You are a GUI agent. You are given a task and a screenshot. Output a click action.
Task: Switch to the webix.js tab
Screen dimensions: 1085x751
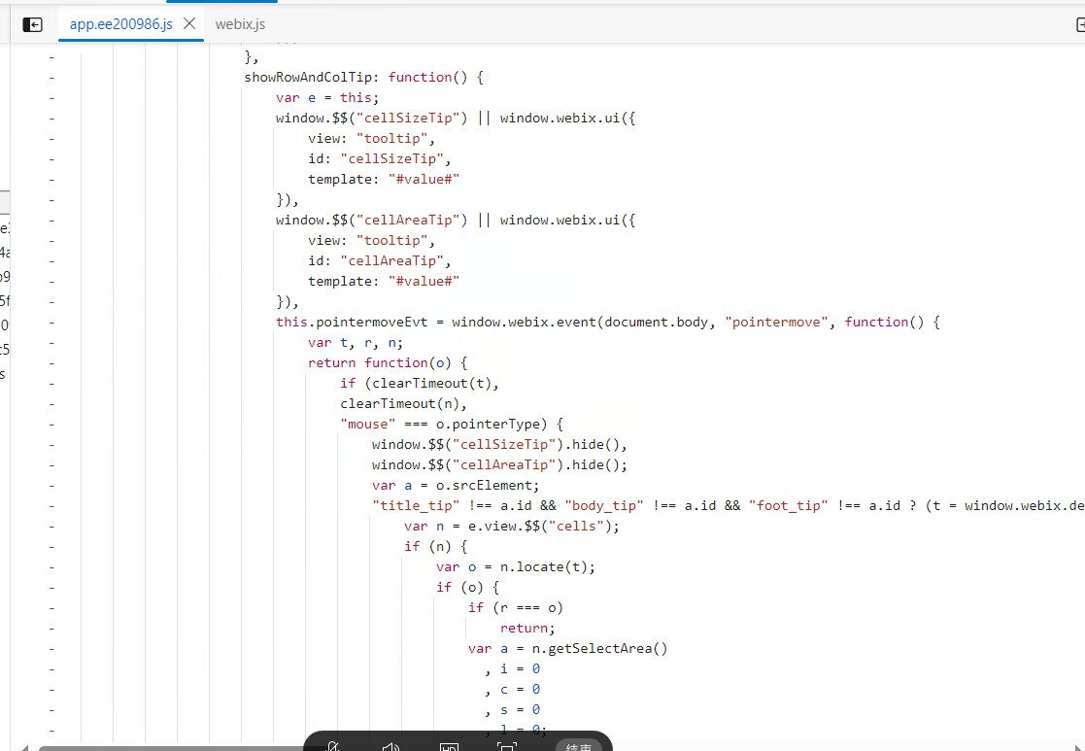tap(240, 24)
